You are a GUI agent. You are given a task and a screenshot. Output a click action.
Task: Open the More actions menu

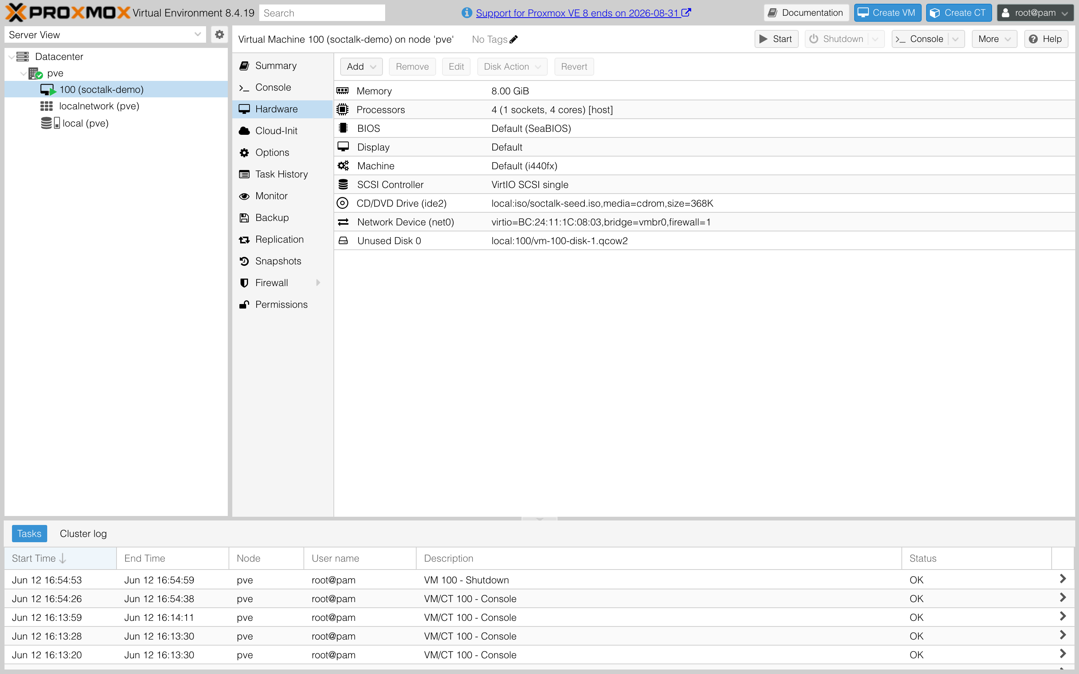click(x=994, y=39)
